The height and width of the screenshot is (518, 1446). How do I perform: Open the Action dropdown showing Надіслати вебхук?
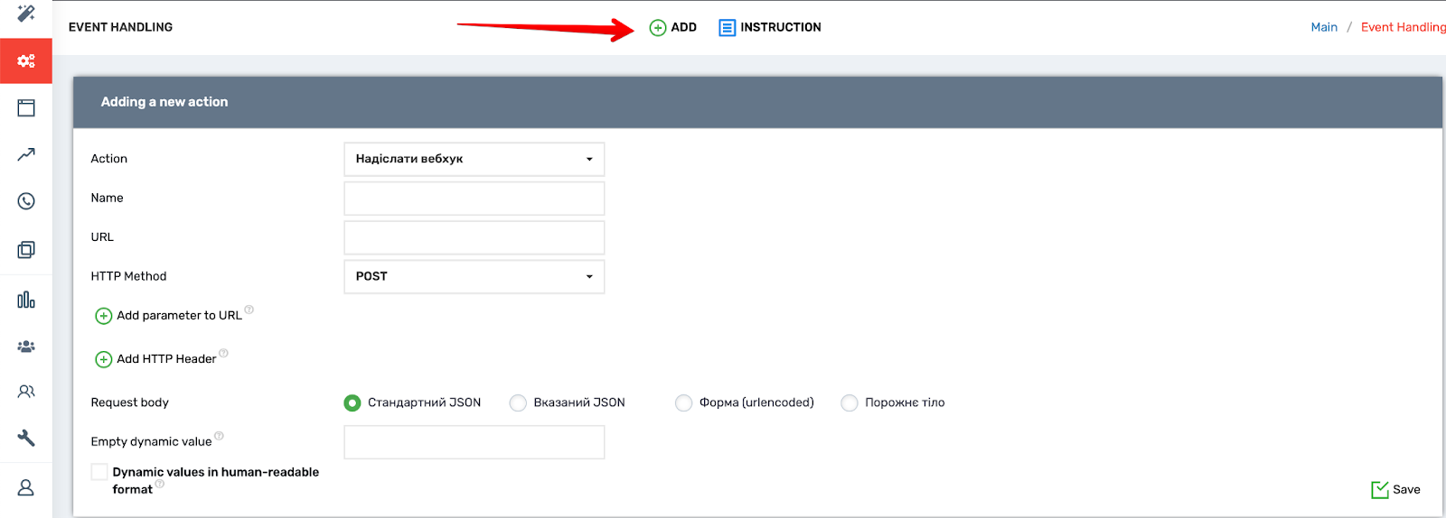pyautogui.click(x=474, y=159)
